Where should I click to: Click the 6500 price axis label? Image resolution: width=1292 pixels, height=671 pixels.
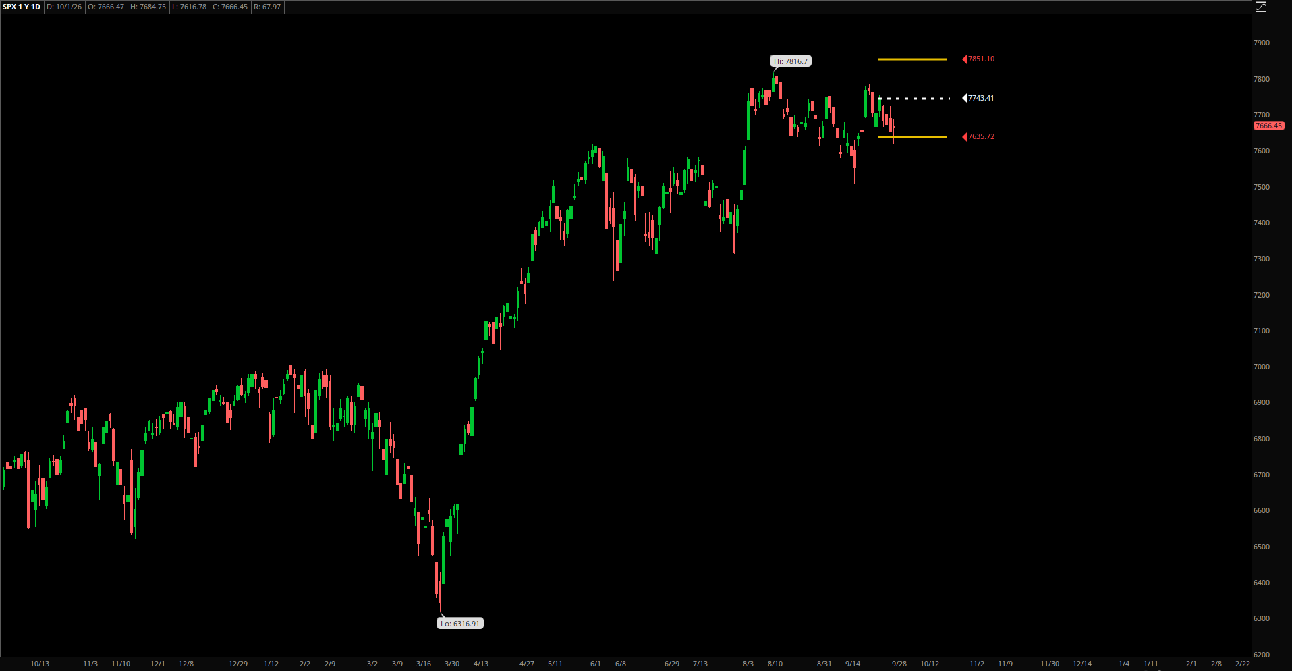(1261, 547)
